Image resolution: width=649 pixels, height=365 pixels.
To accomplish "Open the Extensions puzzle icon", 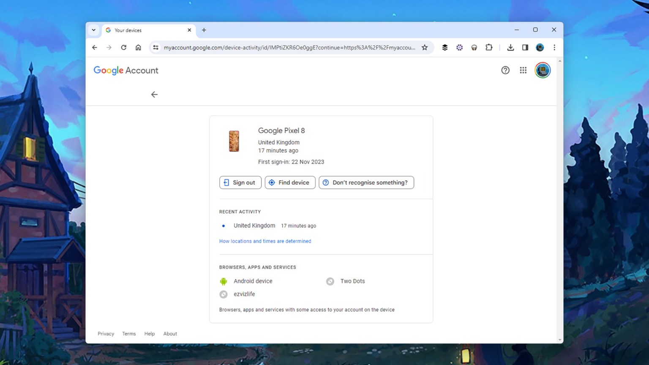I will [x=489, y=48].
